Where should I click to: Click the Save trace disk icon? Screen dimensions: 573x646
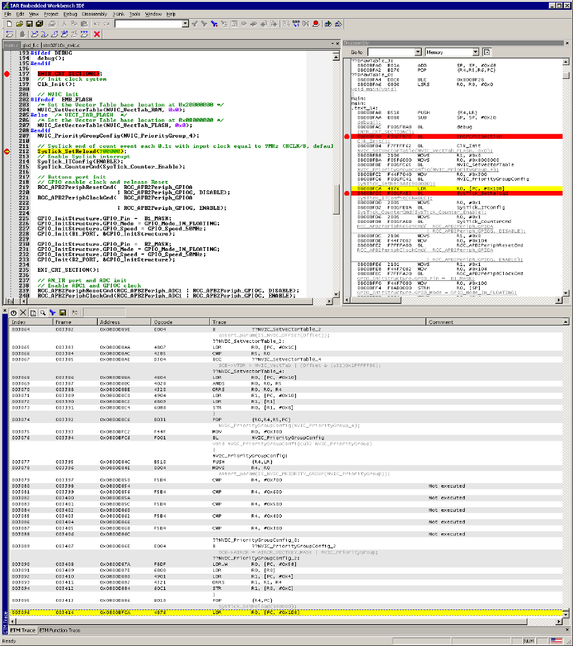click(x=62, y=313)
